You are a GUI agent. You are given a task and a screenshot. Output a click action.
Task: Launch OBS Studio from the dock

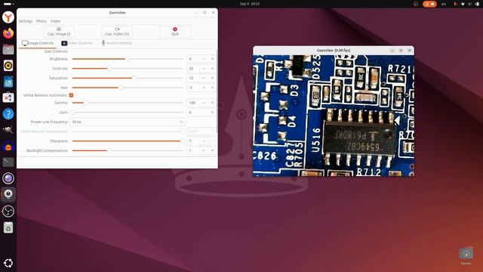pyautogui.click(x=8, y=212)
